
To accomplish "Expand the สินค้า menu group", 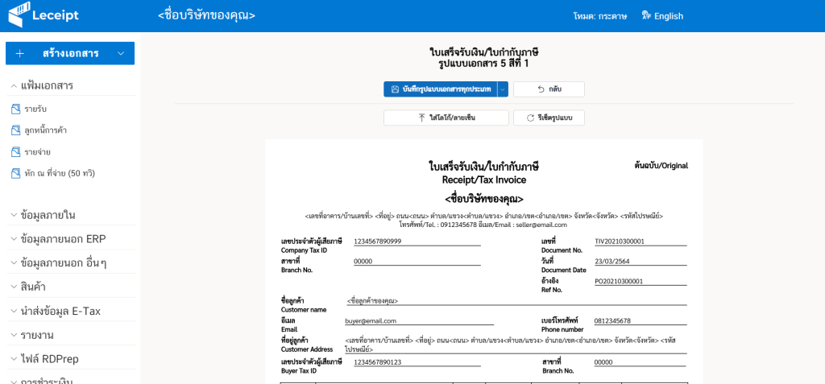I will coord(14,287).
